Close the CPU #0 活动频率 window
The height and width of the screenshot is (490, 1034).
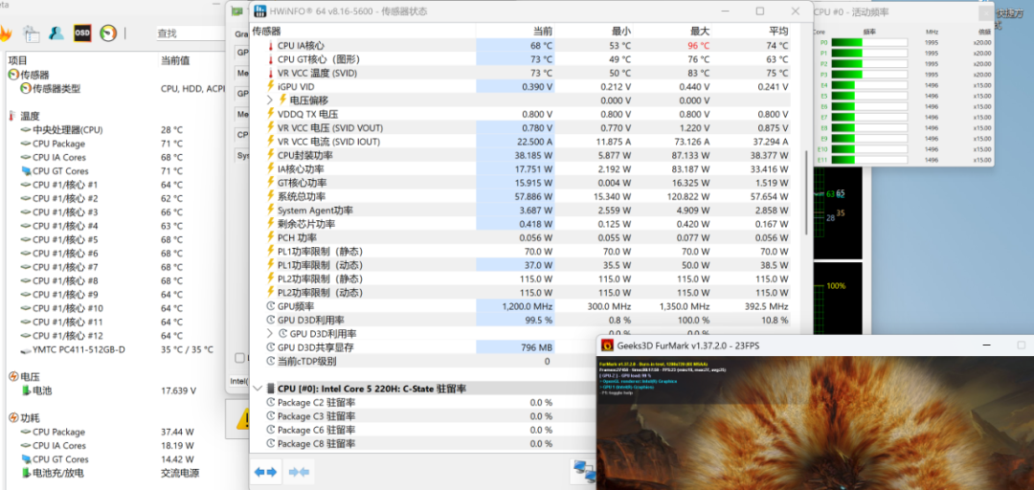tap(985, 11)
